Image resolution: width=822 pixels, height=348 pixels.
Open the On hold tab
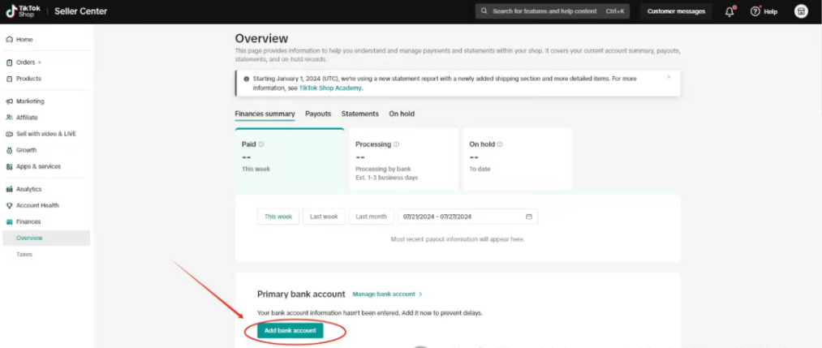pyautogui.click(x=402, y=114)
